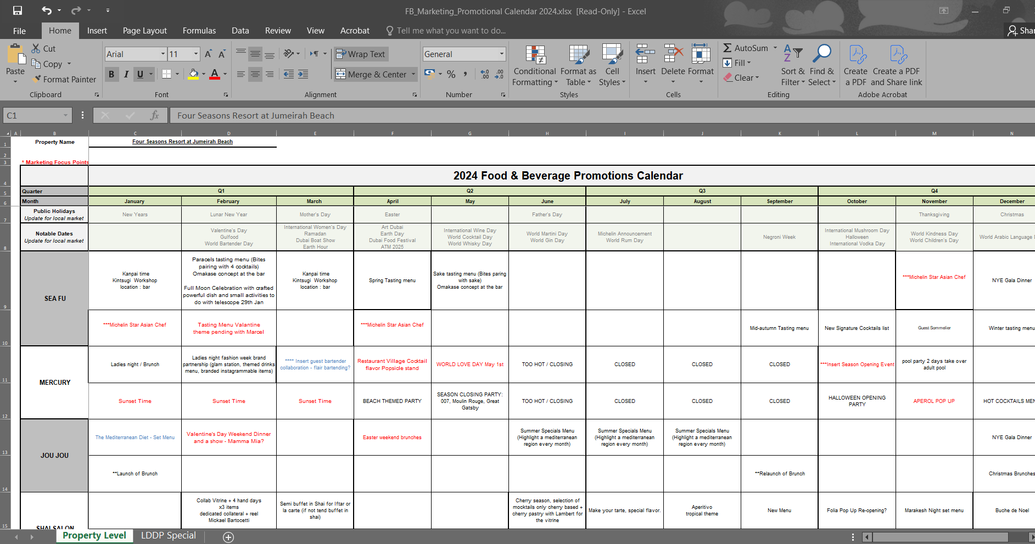1035x544 pixels.
Task: Click the AutoSum sigma icon
Action: tap(728, 48)
